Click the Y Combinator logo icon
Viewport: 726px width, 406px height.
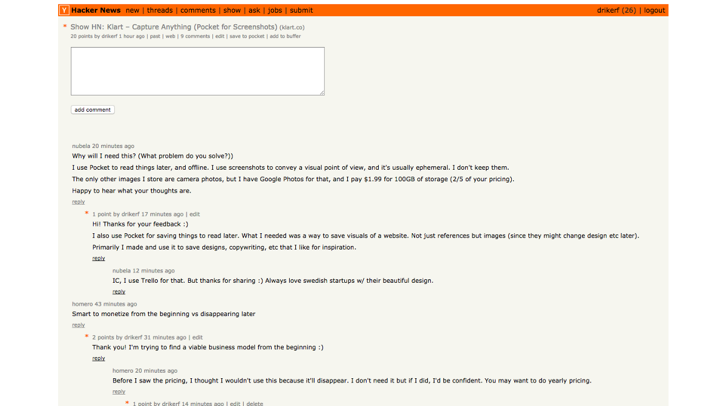(x=64, y=10)
